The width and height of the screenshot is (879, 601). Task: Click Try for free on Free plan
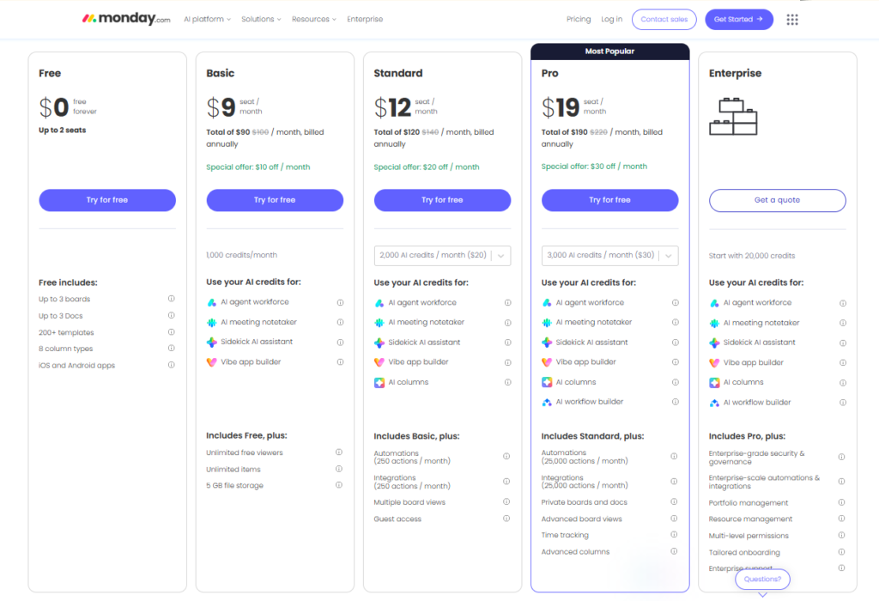click(107, 200)
